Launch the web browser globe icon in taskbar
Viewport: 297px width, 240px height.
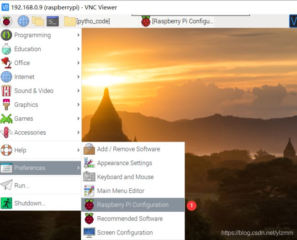pos(23,21)
